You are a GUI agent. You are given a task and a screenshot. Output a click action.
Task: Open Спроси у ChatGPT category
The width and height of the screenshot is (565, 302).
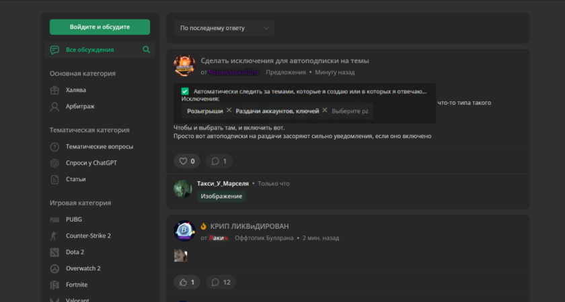91,163
